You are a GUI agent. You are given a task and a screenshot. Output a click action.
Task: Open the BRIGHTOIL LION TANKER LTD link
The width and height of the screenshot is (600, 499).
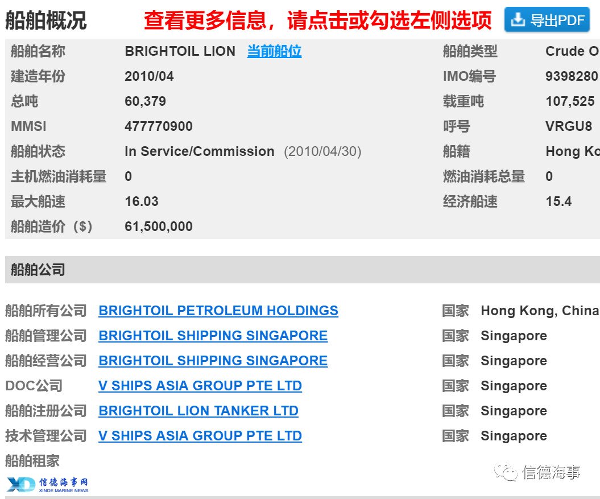[198, 411]
